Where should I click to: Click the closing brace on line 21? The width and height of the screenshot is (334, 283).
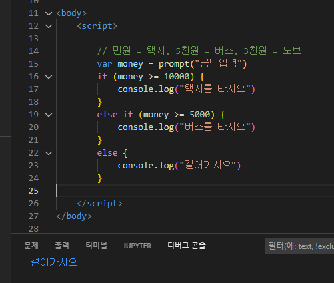coord(99,140)
